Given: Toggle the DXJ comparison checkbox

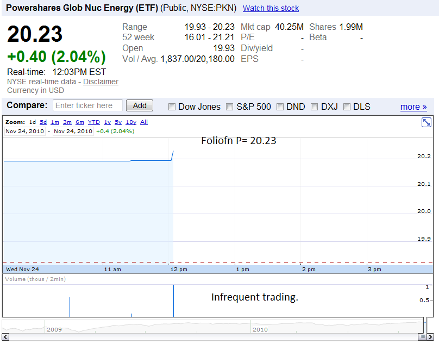Looking at the screenshot, I should pyautogui.click(x=314, y=107).
